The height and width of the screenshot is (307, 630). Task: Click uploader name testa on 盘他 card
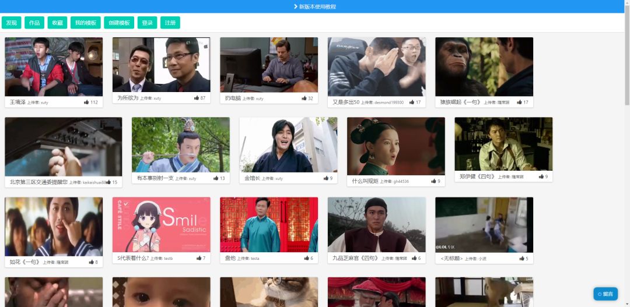pos(255,259)
